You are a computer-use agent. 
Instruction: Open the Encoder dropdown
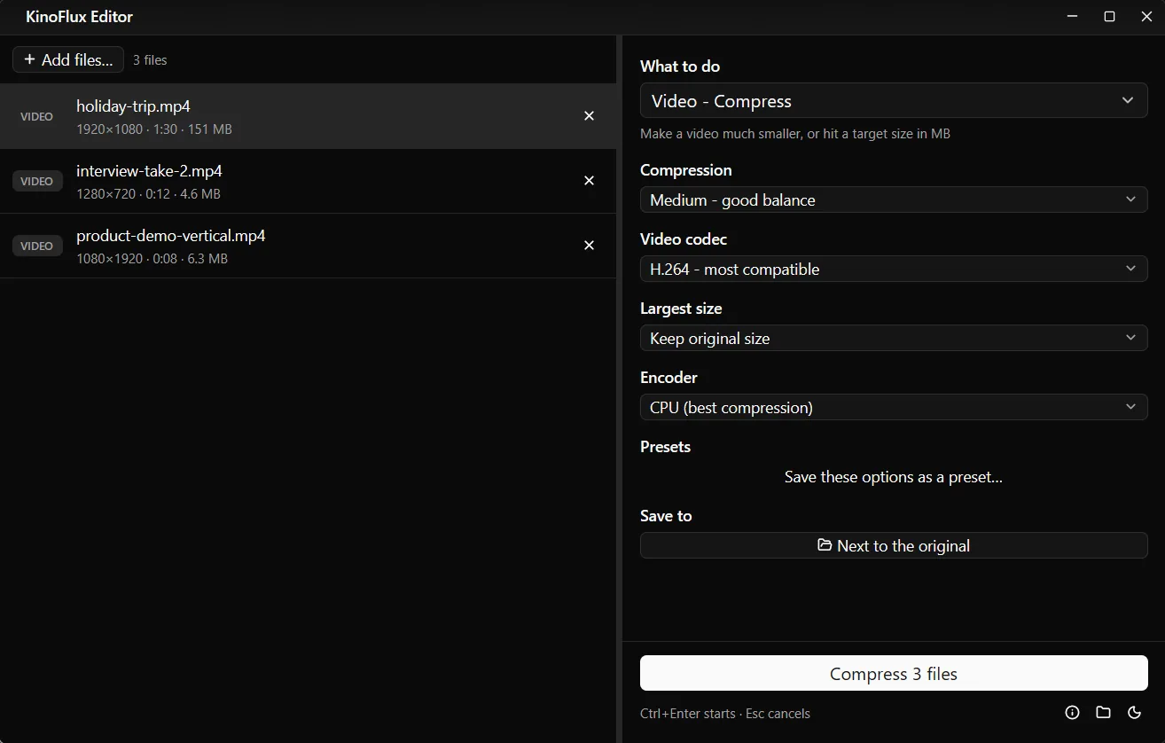click(x=894, y=407)
